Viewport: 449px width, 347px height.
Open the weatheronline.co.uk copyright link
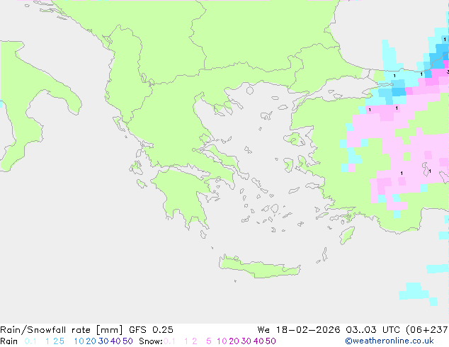(390, 341)
